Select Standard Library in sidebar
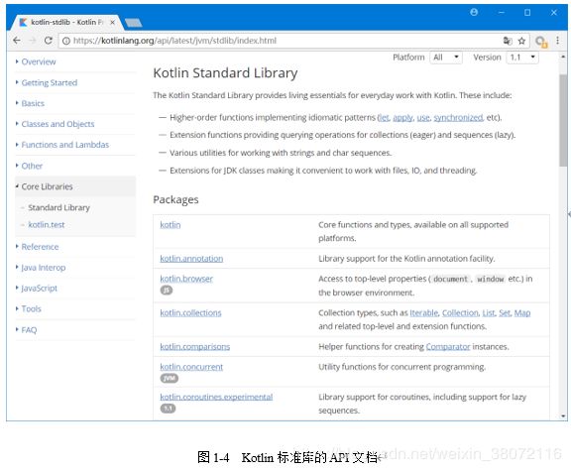Screen dimensions: 571x472 tap(58, 207)
